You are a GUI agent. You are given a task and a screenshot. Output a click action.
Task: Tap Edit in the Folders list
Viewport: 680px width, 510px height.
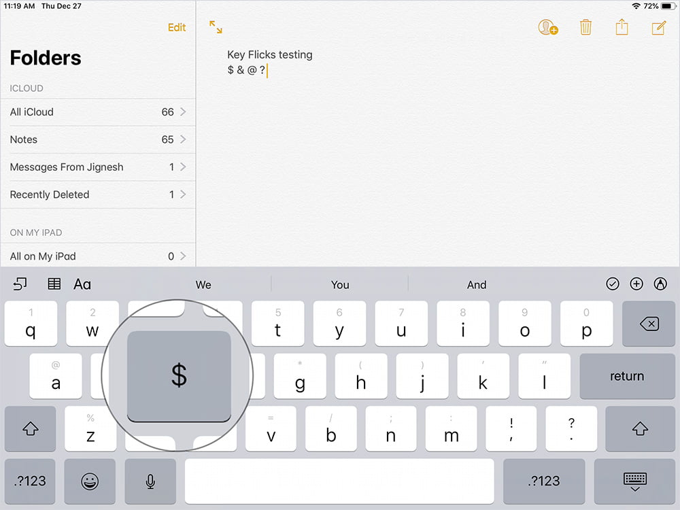point(177,27)
